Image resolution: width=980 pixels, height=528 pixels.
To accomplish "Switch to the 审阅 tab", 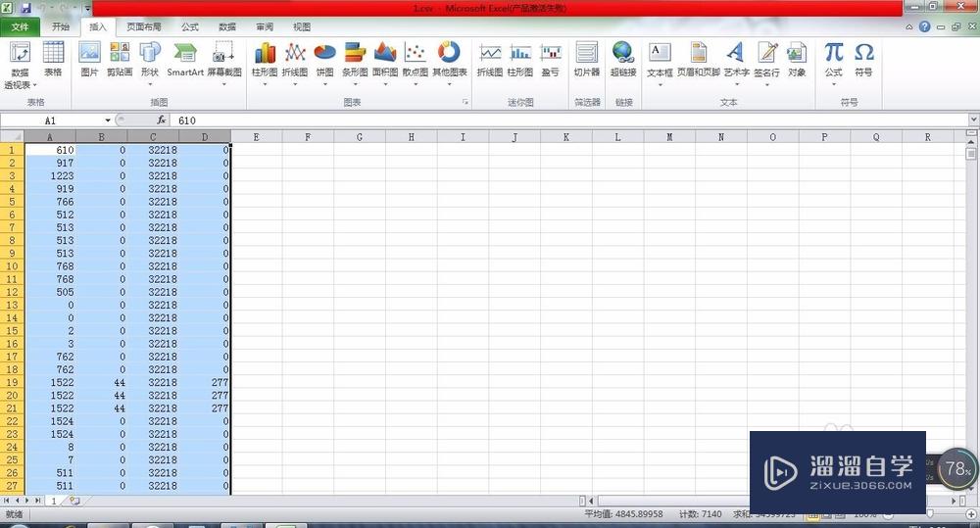I will pos(265,26).
